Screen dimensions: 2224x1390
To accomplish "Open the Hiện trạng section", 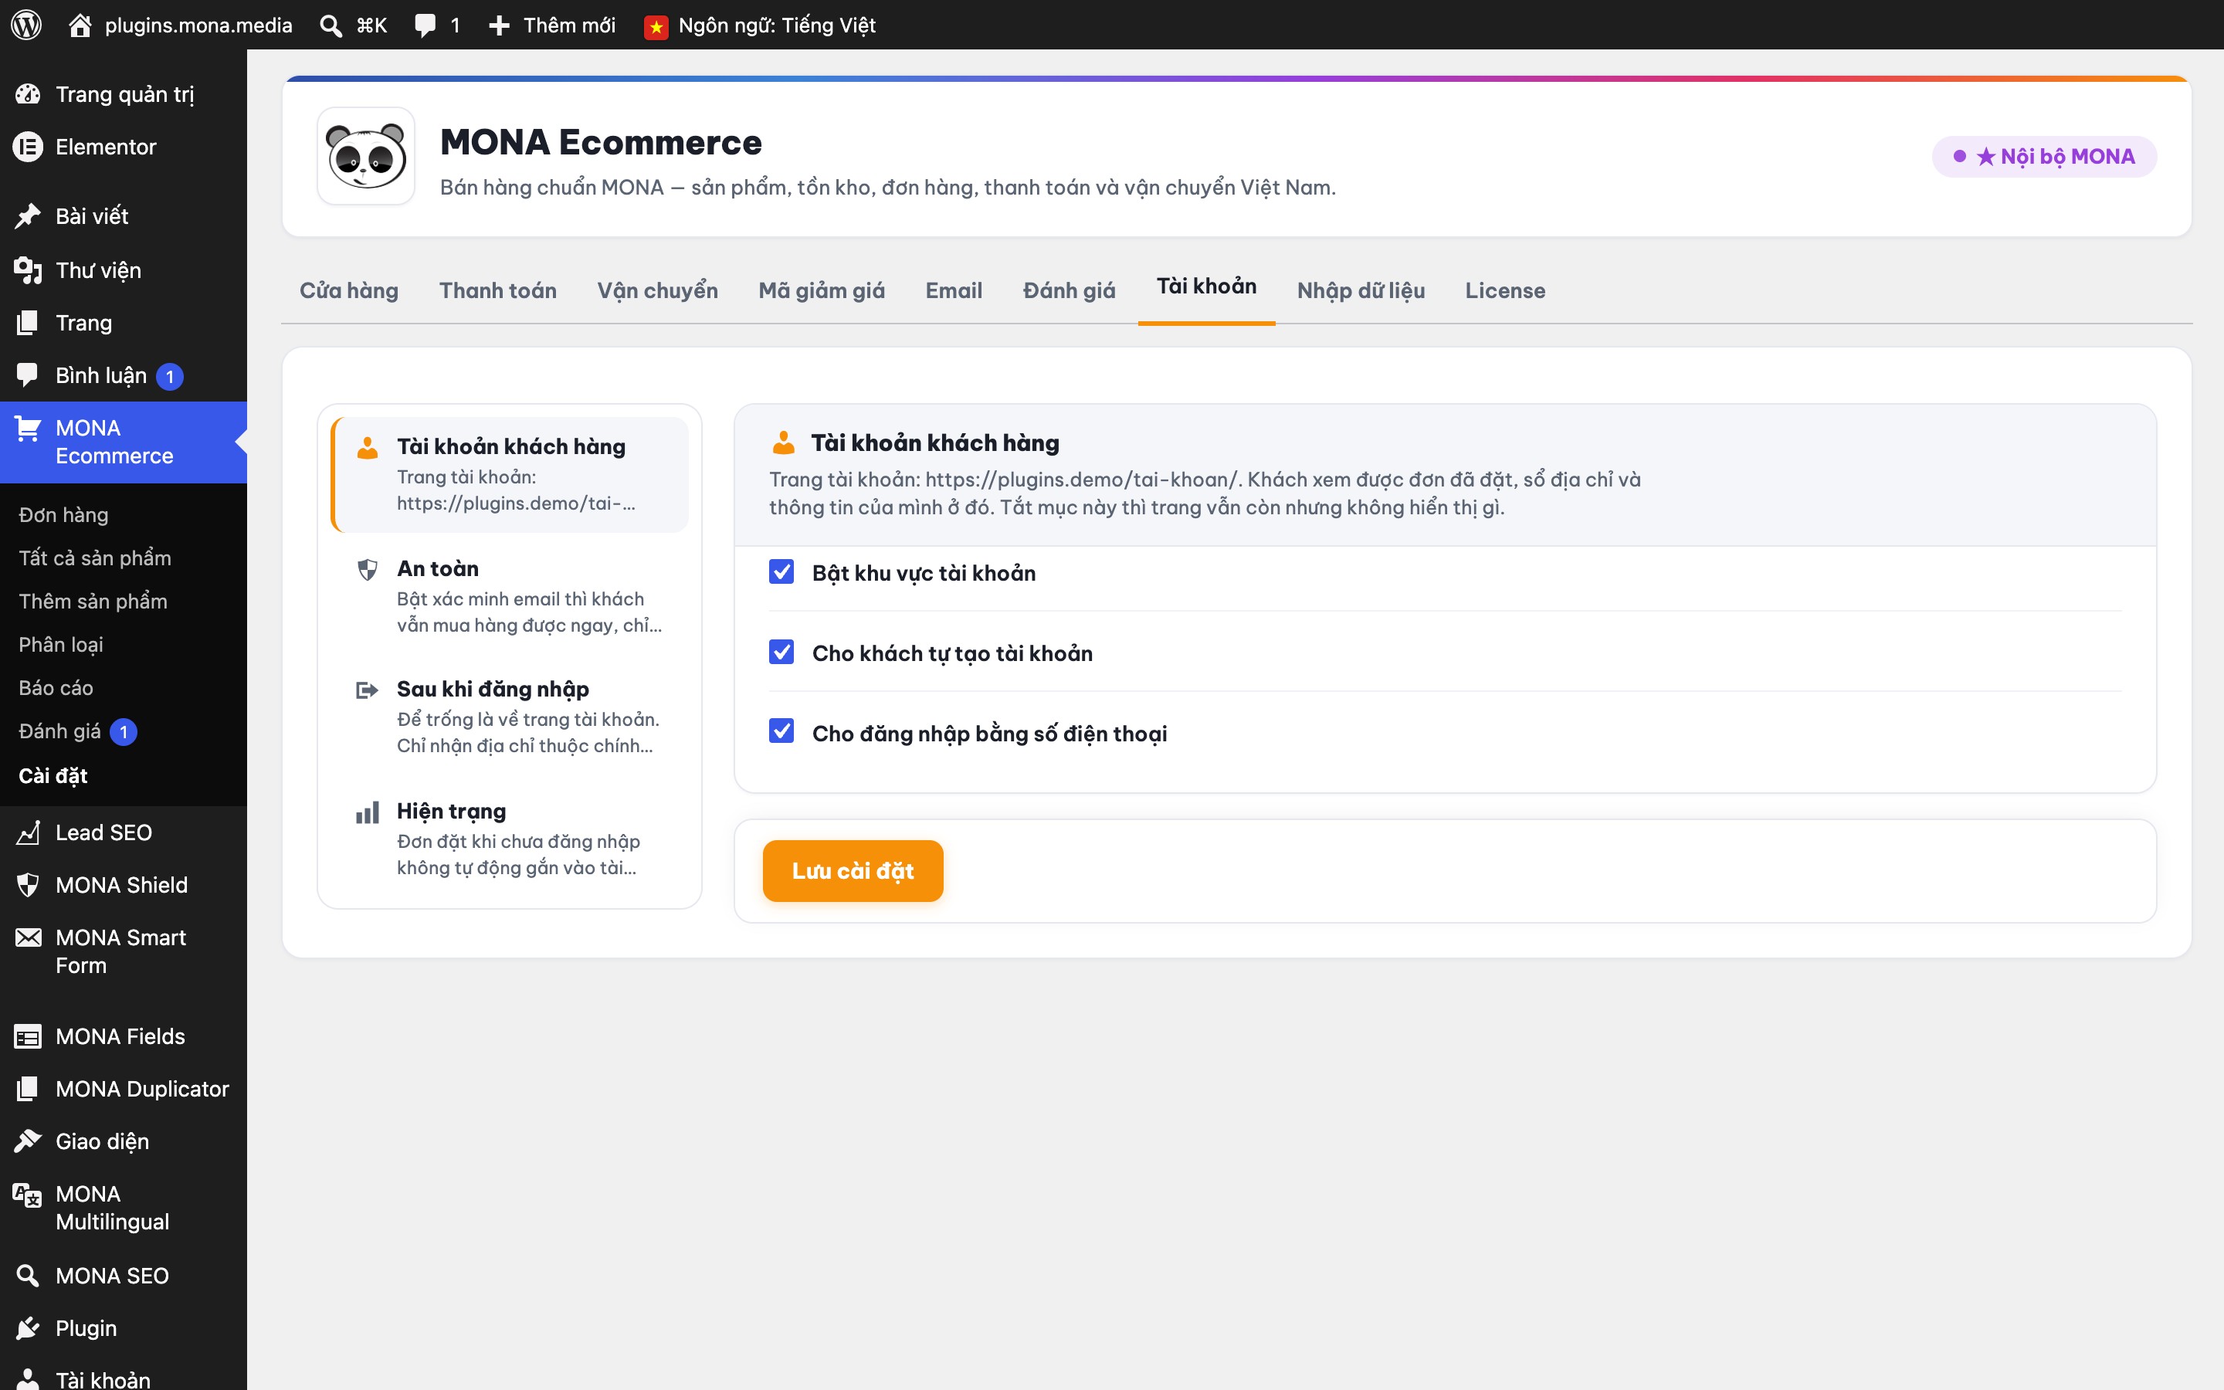I will (x=509, y=839).
